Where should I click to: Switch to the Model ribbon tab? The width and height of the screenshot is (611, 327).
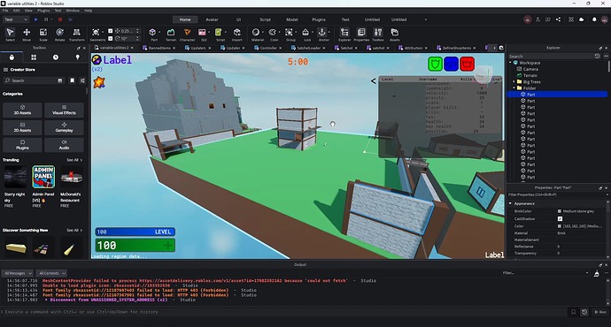click(x=292, y=19)
